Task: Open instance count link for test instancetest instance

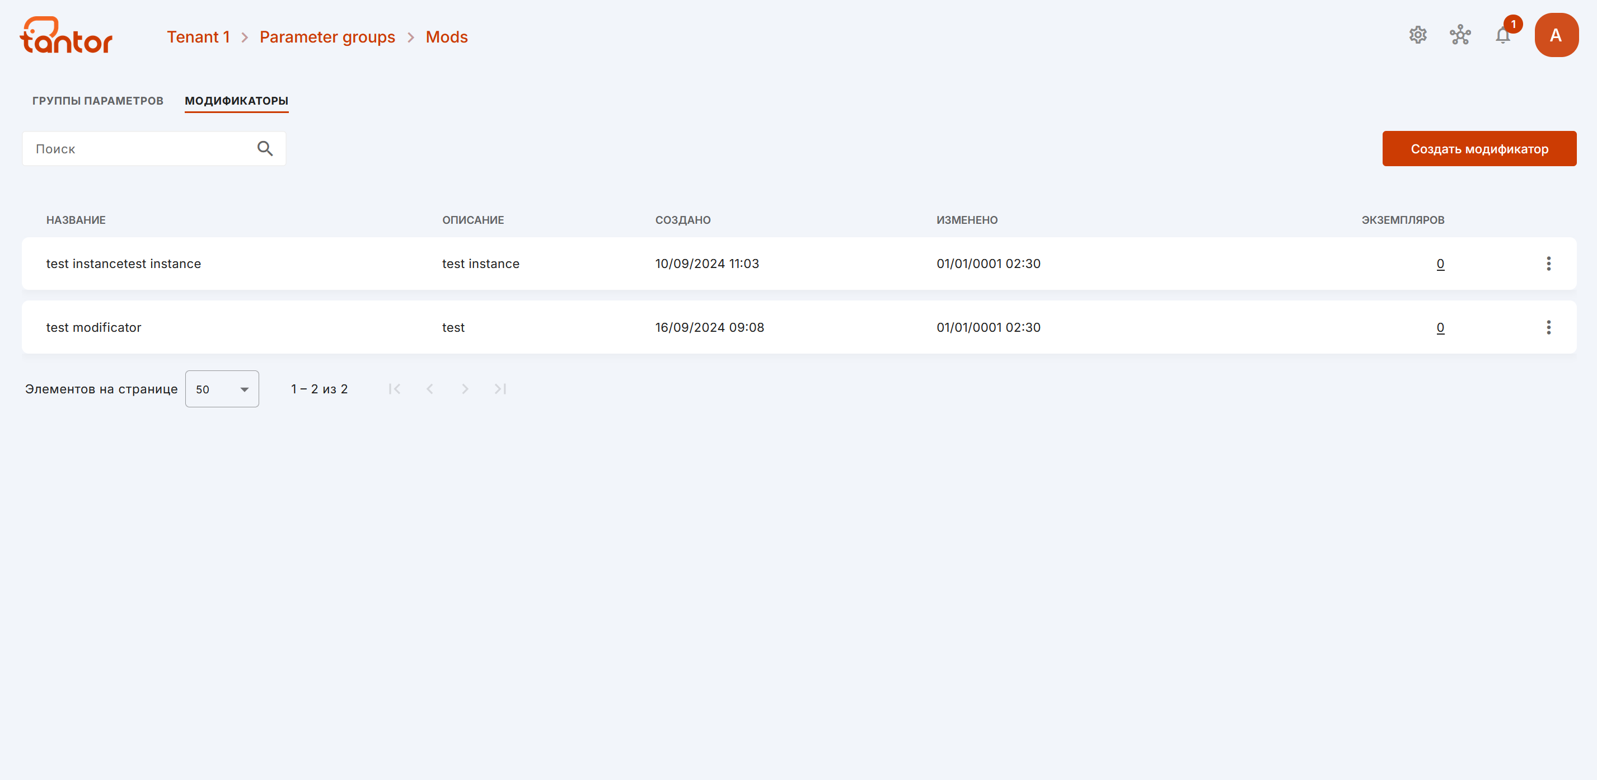Action: (1440, 264)
